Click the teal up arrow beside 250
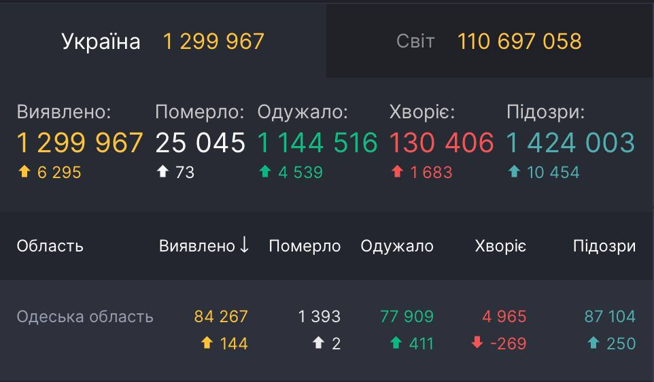The width and height of the screenshot is (654, 382). 593,343
